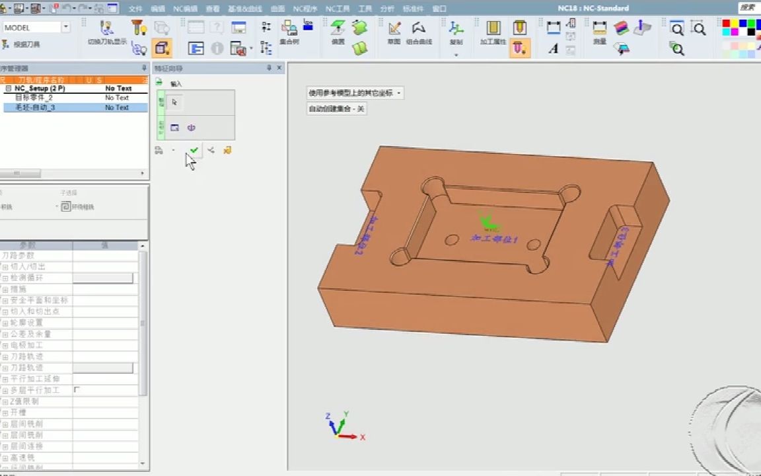Click the 使用参考模型上的其它坐标 button
The image size is (761, 476).
355,93
